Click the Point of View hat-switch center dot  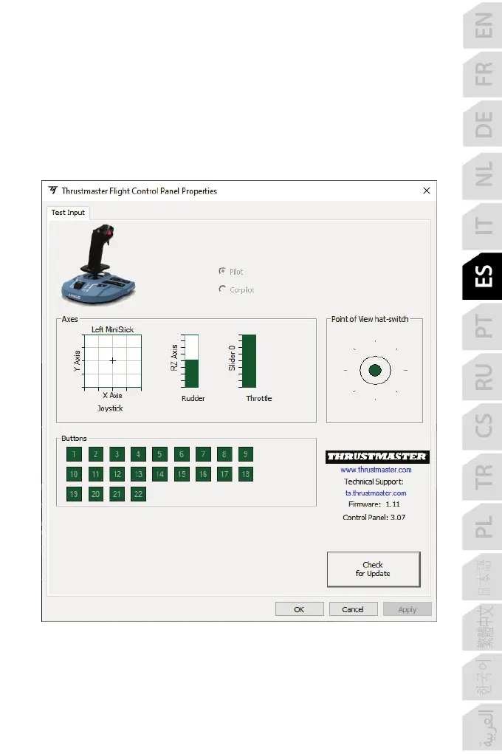(x=375, y=370)
